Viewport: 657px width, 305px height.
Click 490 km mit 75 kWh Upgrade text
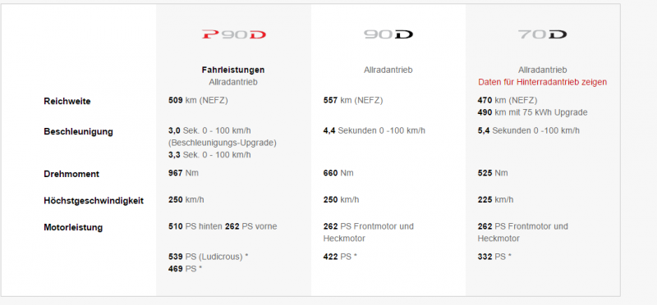coord(532,112)
